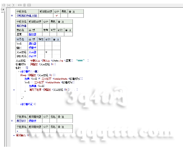Toggle 静态 cell in the bool row
Viewport: 183px width, 154px height.
coord(41,44)
